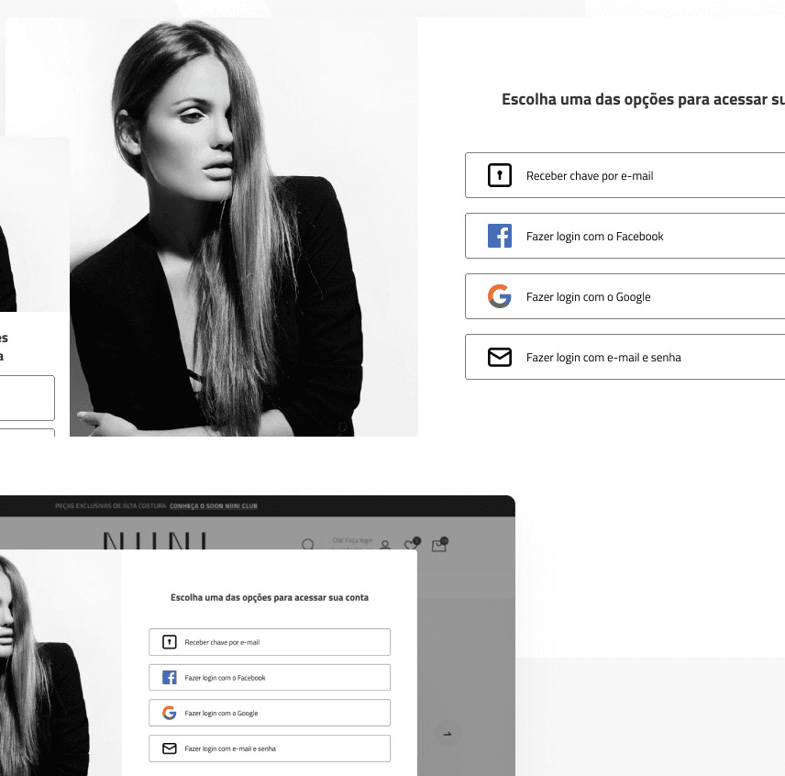Click the model photo inside the small login modal
The width and height of the screenshot is (785, 776).
click(x=61, y=663)
